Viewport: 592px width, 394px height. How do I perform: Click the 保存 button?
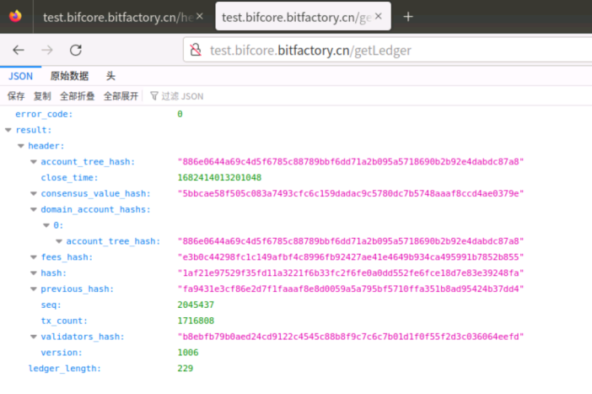click(x=16, y=96)
